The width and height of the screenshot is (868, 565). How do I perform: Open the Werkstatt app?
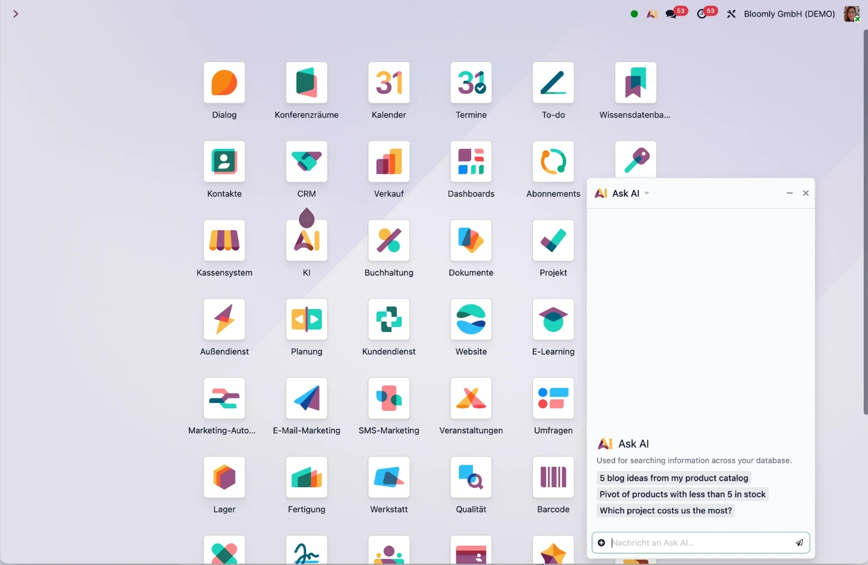(389, 477)
